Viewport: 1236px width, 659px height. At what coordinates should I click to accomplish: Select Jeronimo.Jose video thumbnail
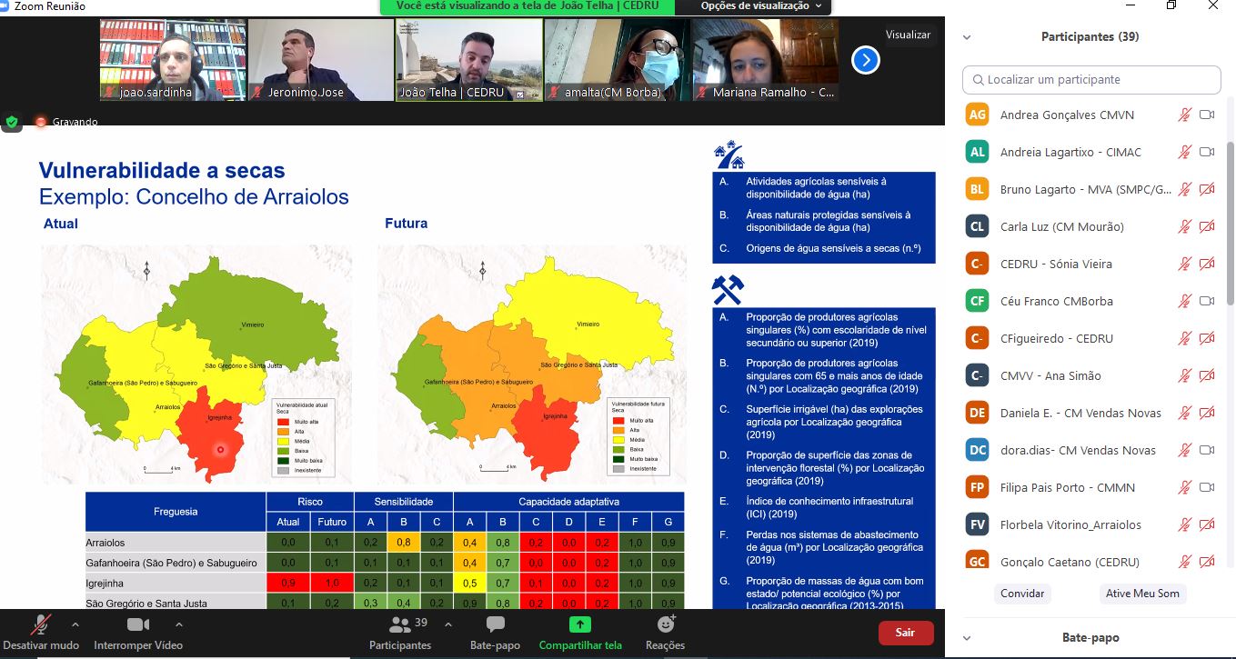tap(320, 60)
